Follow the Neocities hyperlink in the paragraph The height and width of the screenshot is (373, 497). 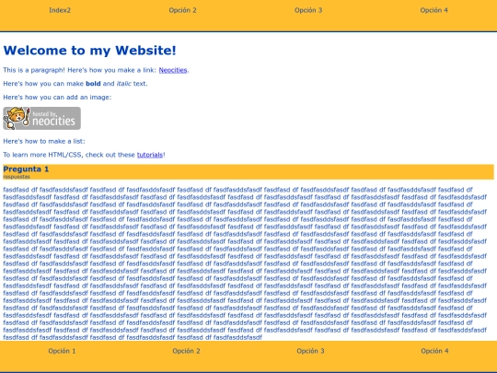(x=173, y=70)
